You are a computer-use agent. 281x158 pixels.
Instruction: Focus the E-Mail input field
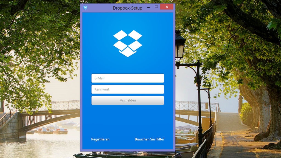[x=128, y=78]
